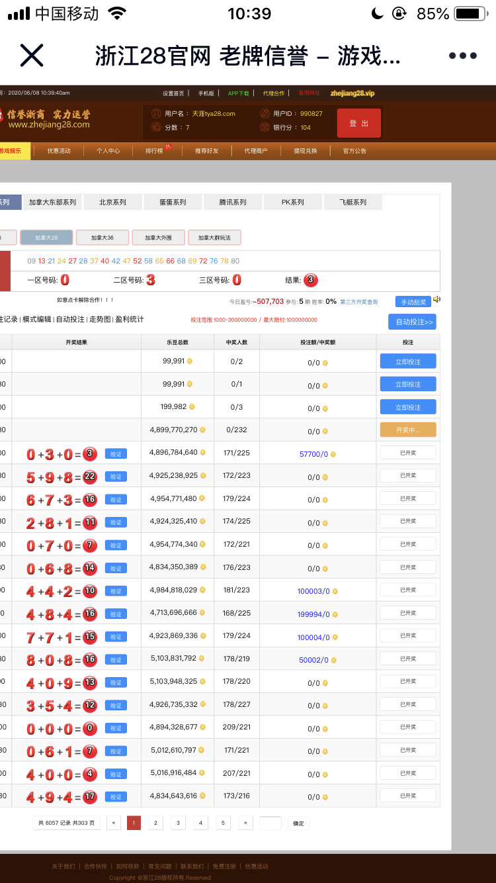Screen dimensions: 496x883
Task: Select the 加拿大36 game tab
Action: 102,238
